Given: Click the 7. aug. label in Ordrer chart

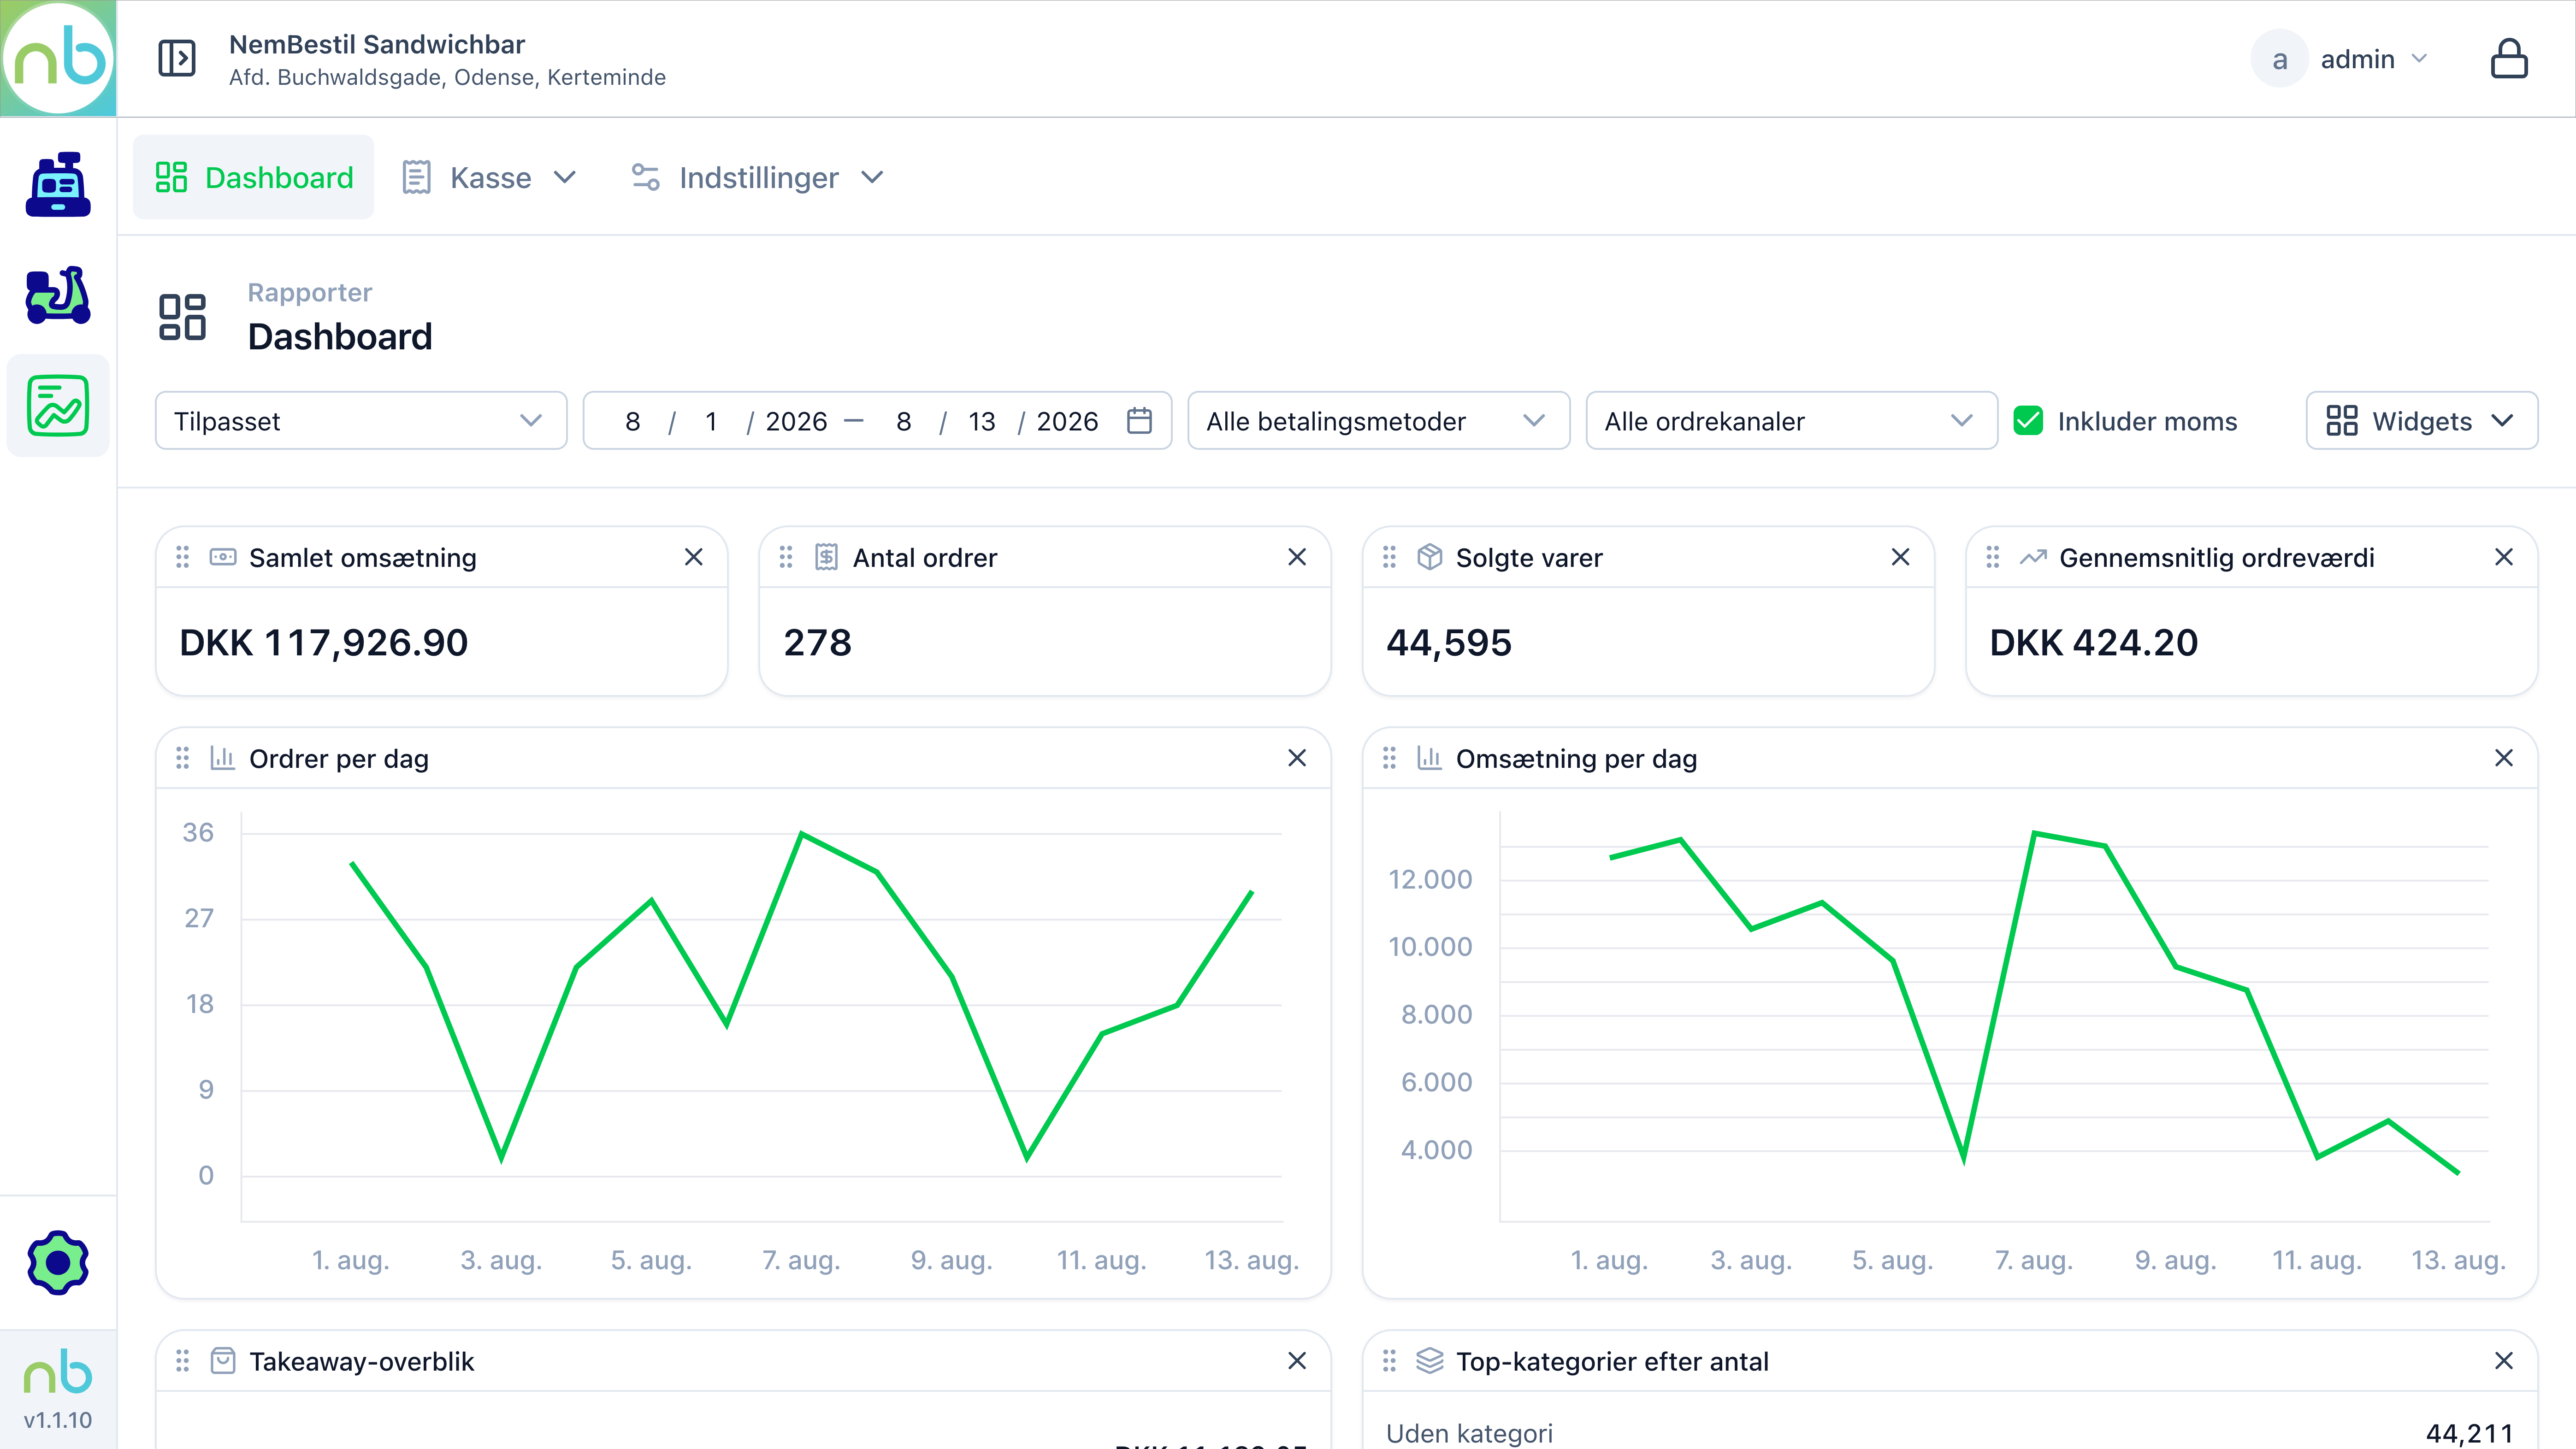Looking at the screenshot, I should click(x=801, y=1260).
